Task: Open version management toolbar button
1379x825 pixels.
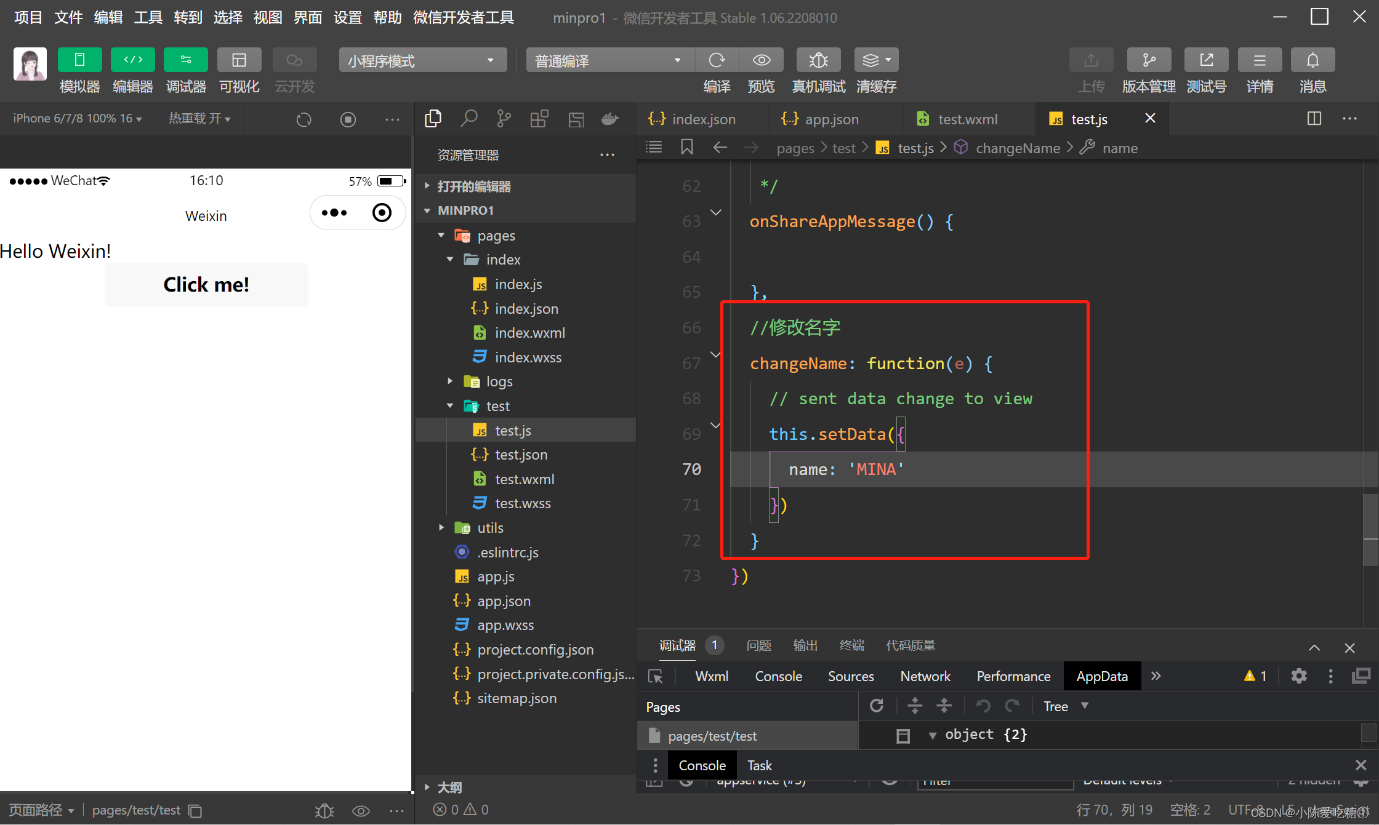Action: [x=1148, y=60]
